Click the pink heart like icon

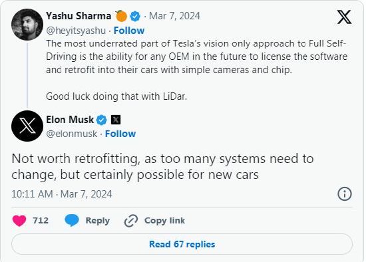pos(19,221)
